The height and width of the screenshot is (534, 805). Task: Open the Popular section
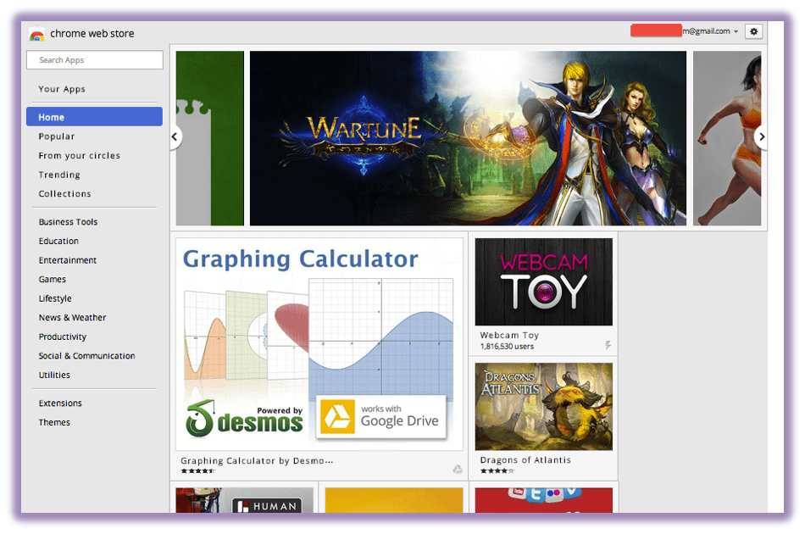58,136
